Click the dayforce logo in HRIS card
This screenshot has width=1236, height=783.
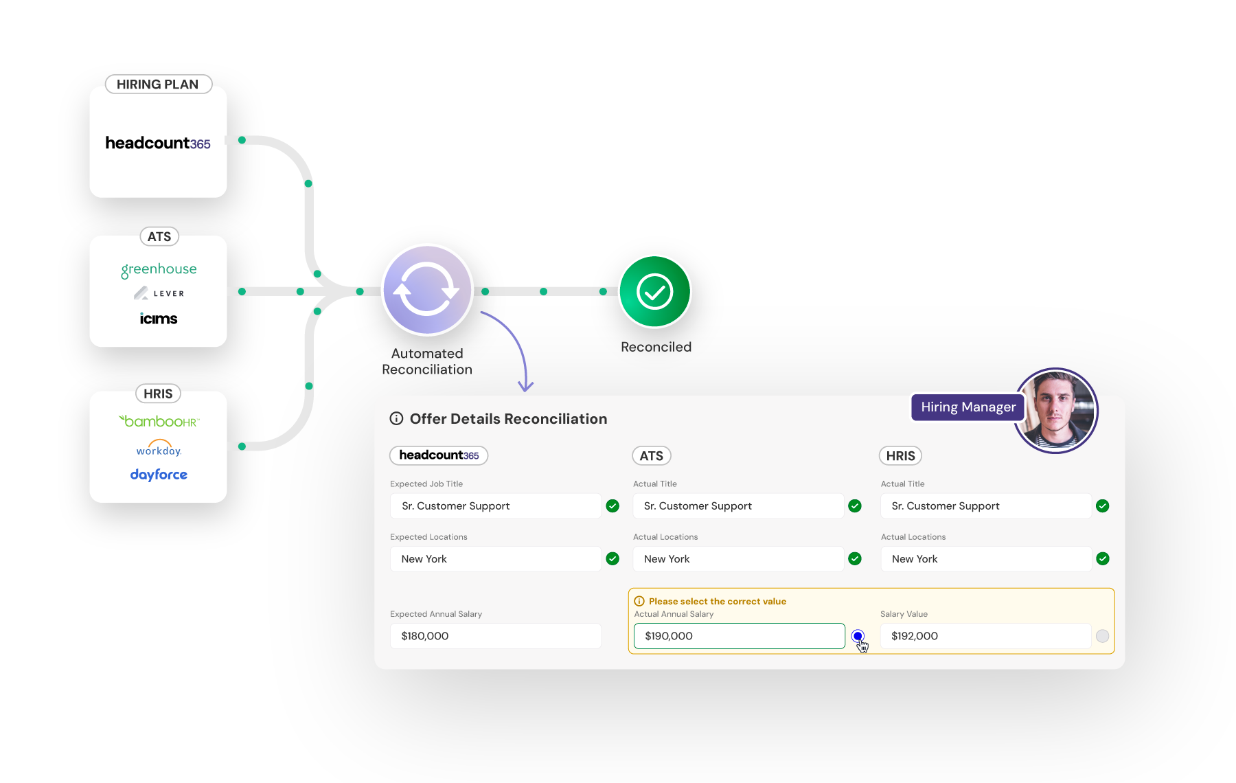coord(159,475)
